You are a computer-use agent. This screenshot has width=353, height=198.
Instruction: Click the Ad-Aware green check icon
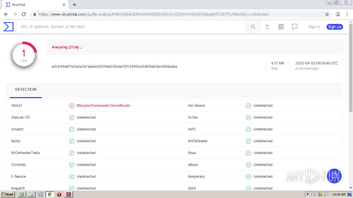248,106
